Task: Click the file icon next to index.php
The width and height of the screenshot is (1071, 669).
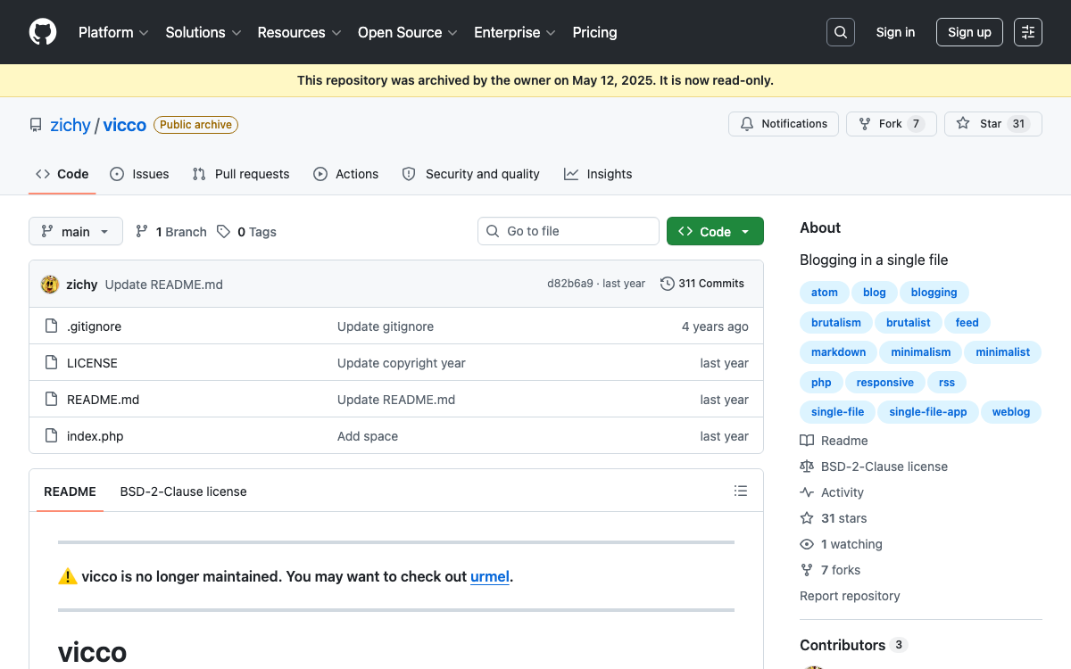Action: [x=51, y=436]
